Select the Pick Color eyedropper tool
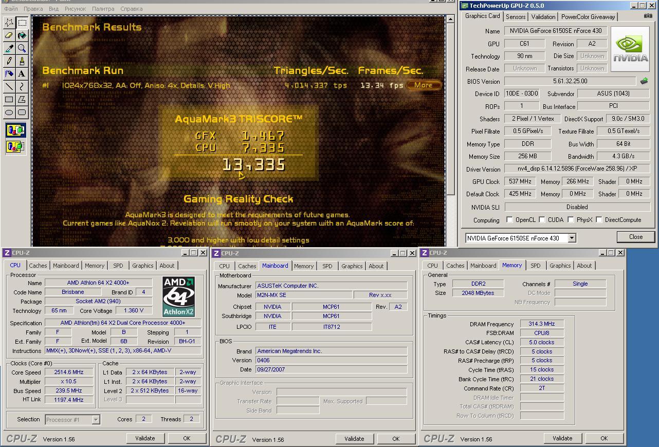 pyautogui.click(x=9, y=48)
